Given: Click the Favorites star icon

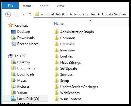Looking at the screenshot, I should 11,25.
